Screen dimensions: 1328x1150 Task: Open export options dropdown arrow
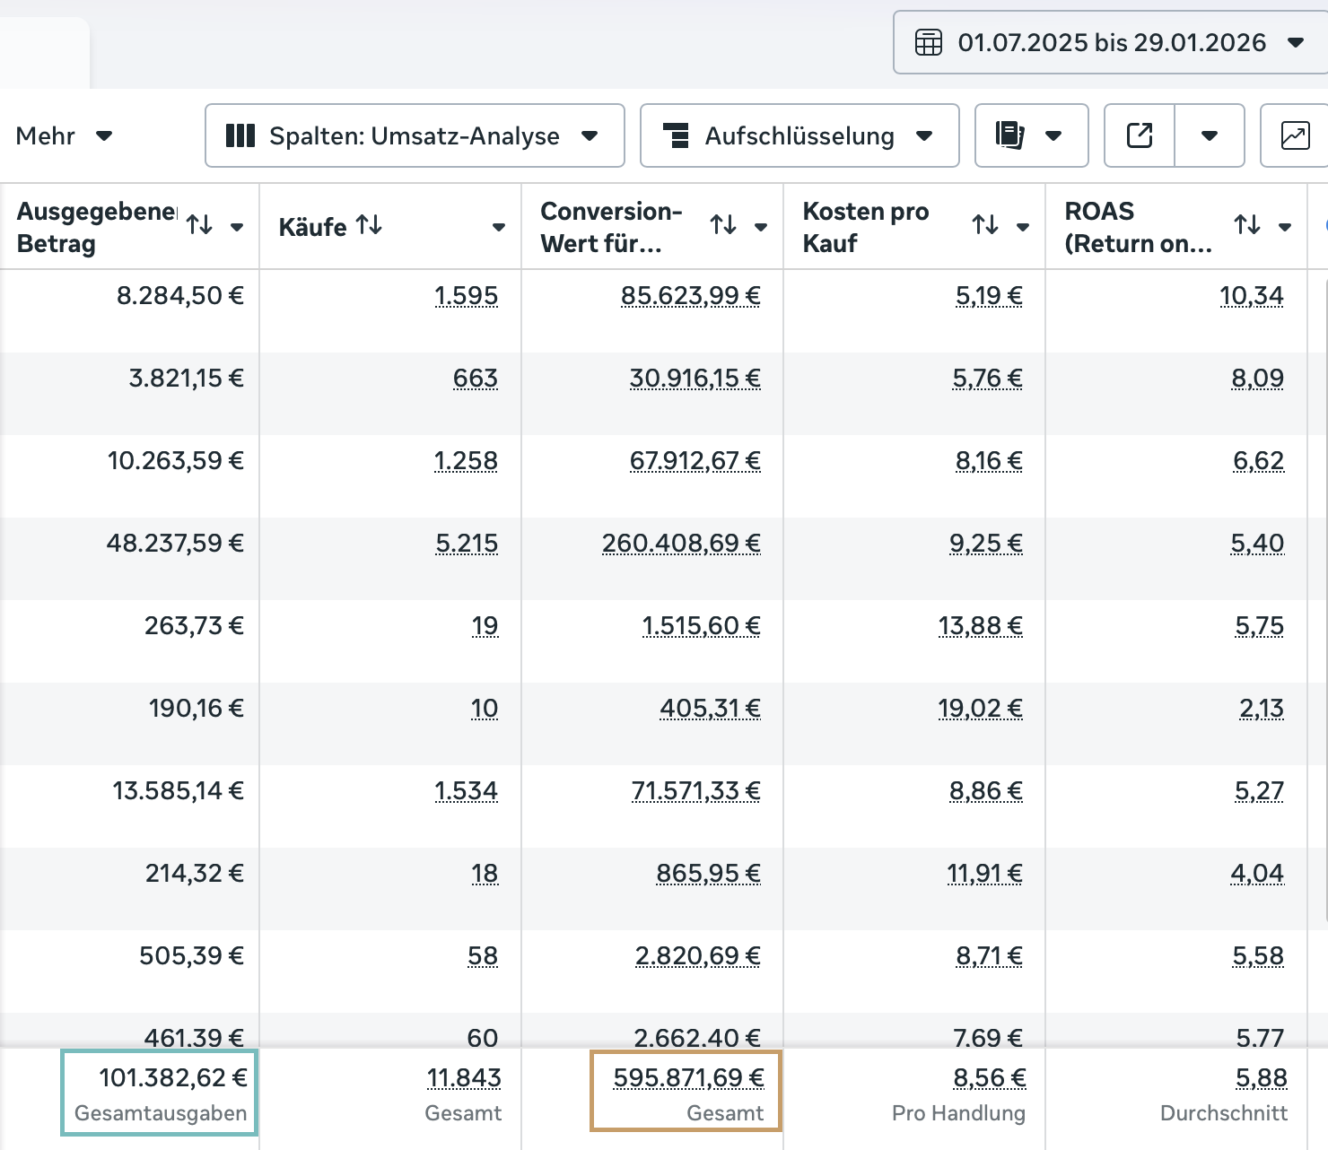(1210, 135)
